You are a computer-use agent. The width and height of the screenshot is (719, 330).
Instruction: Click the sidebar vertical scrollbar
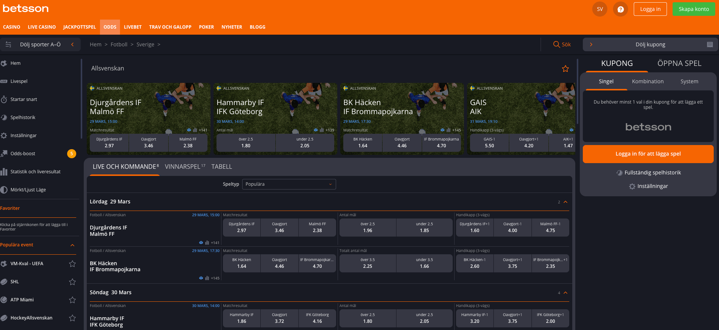81,99
